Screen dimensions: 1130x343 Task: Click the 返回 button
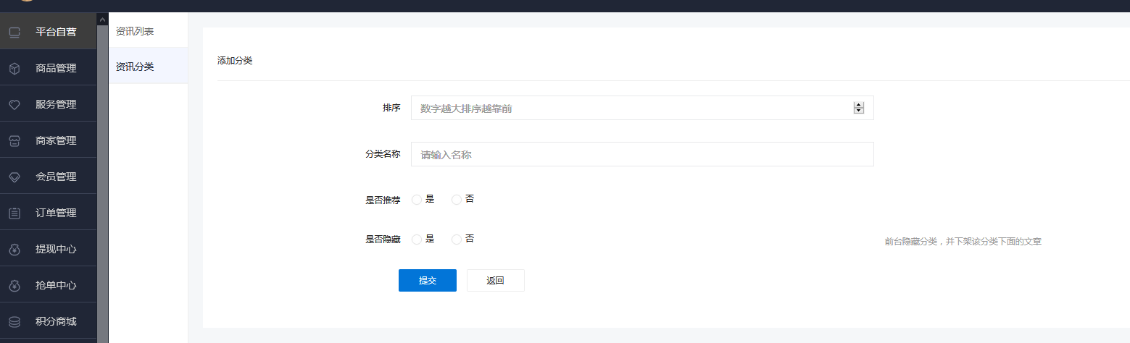[x=496, y=280]
